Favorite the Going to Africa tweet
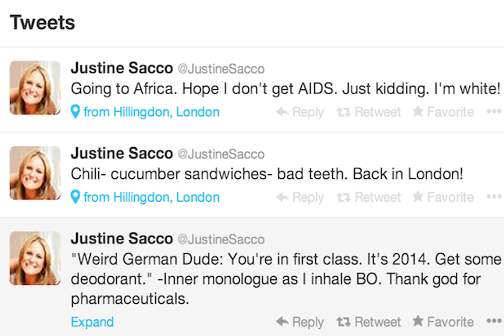 (x=443, y=112)
